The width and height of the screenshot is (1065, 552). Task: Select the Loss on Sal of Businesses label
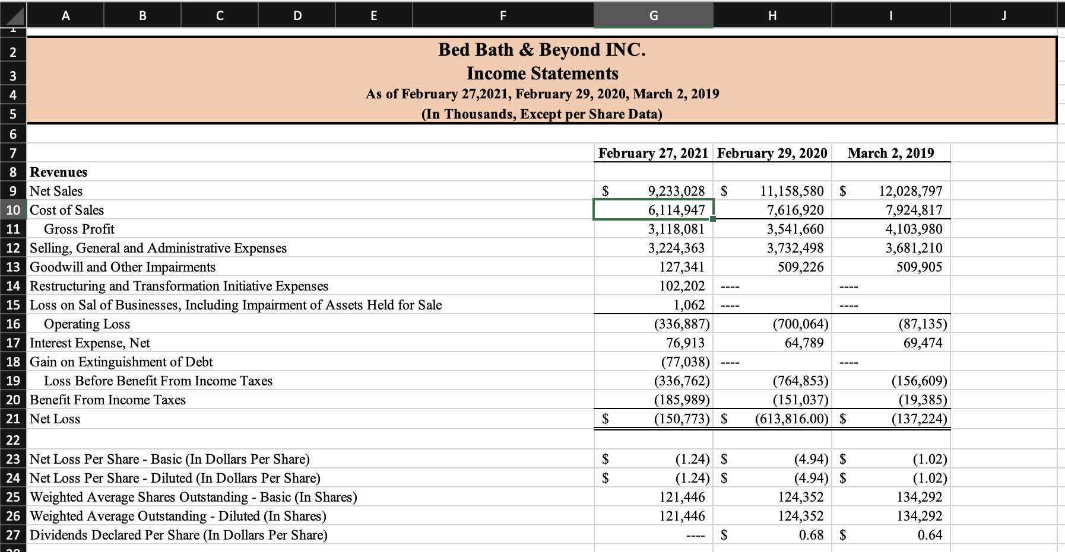[236, 305]
